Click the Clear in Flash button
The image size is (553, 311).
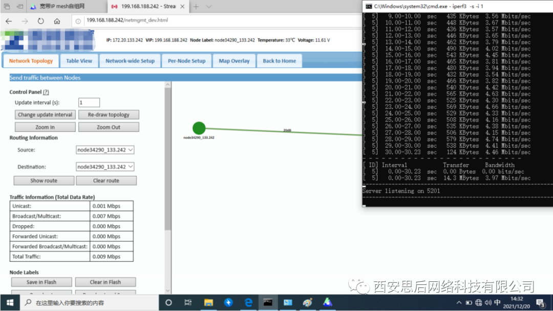[x=105, y=282]
